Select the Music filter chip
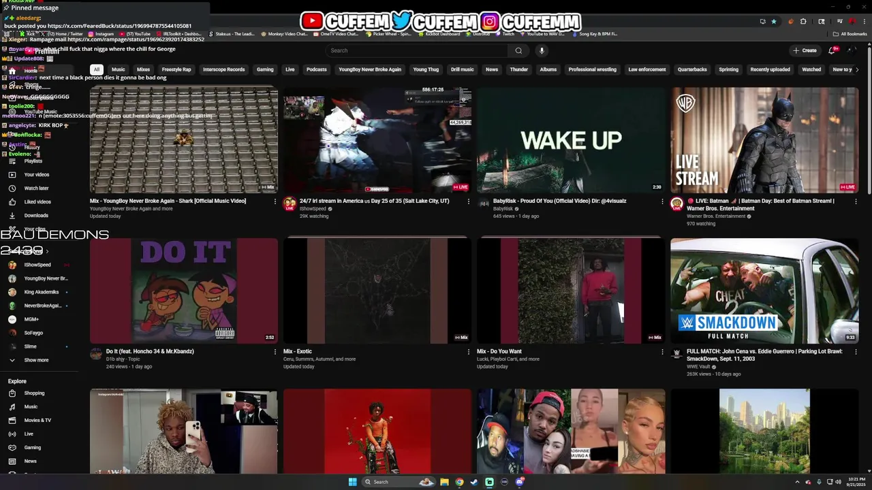Screen dimensions: 872x490 point(119,69)
